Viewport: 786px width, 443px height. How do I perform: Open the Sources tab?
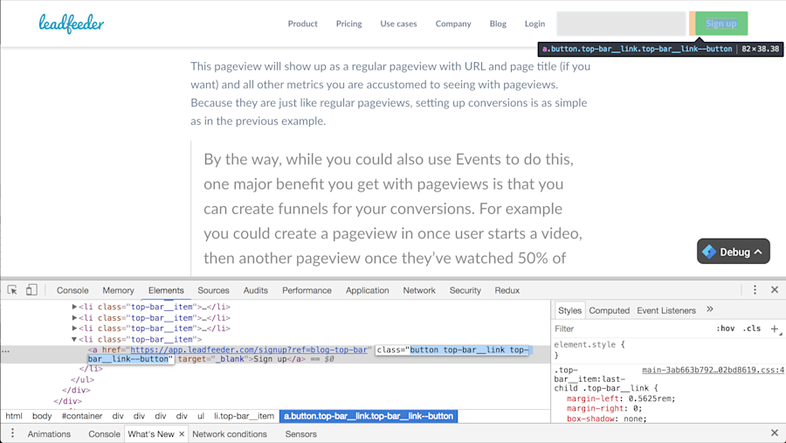[213, 290]
